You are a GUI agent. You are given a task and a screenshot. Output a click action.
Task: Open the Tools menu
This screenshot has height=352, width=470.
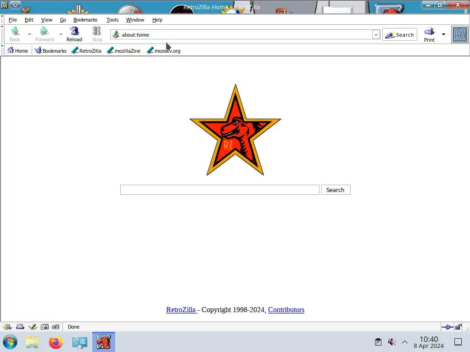point(112,20)
